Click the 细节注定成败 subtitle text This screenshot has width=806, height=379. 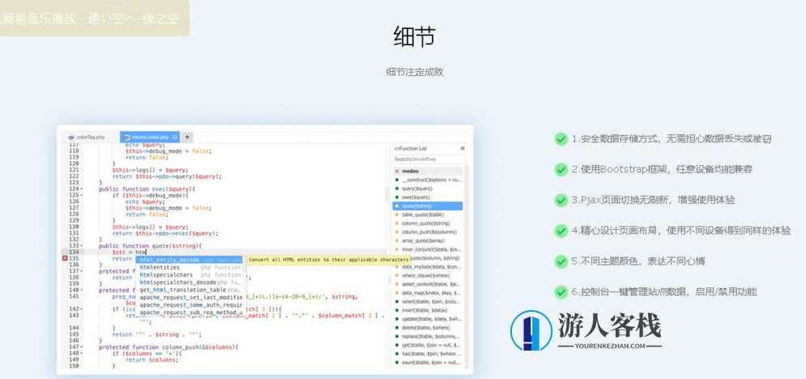click(414, 72)
